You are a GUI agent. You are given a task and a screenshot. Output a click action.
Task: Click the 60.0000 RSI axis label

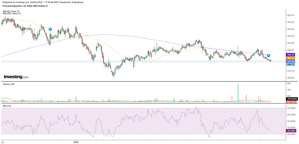tap(291, 115)
